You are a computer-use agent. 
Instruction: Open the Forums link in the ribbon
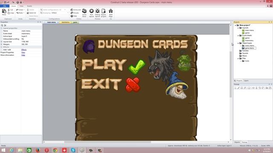tap(75, 13)
